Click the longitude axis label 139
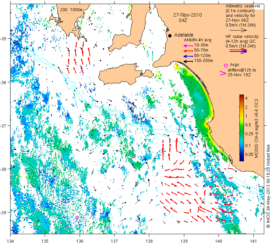Screen dimensions: 271x244 click(x=184, y=241)
